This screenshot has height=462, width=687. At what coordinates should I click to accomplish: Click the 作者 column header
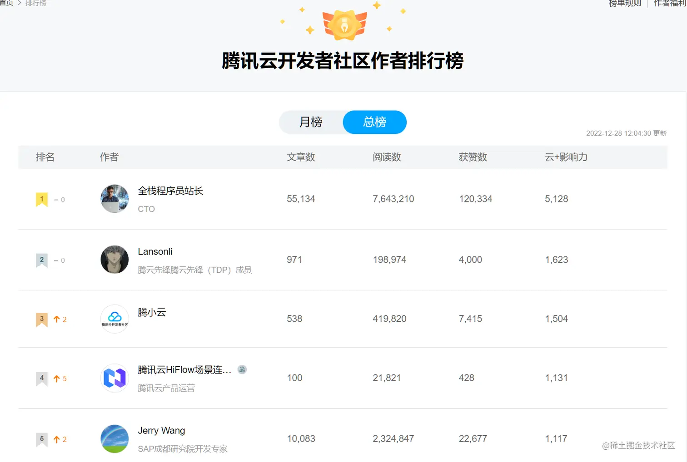[x=109, y=157]
